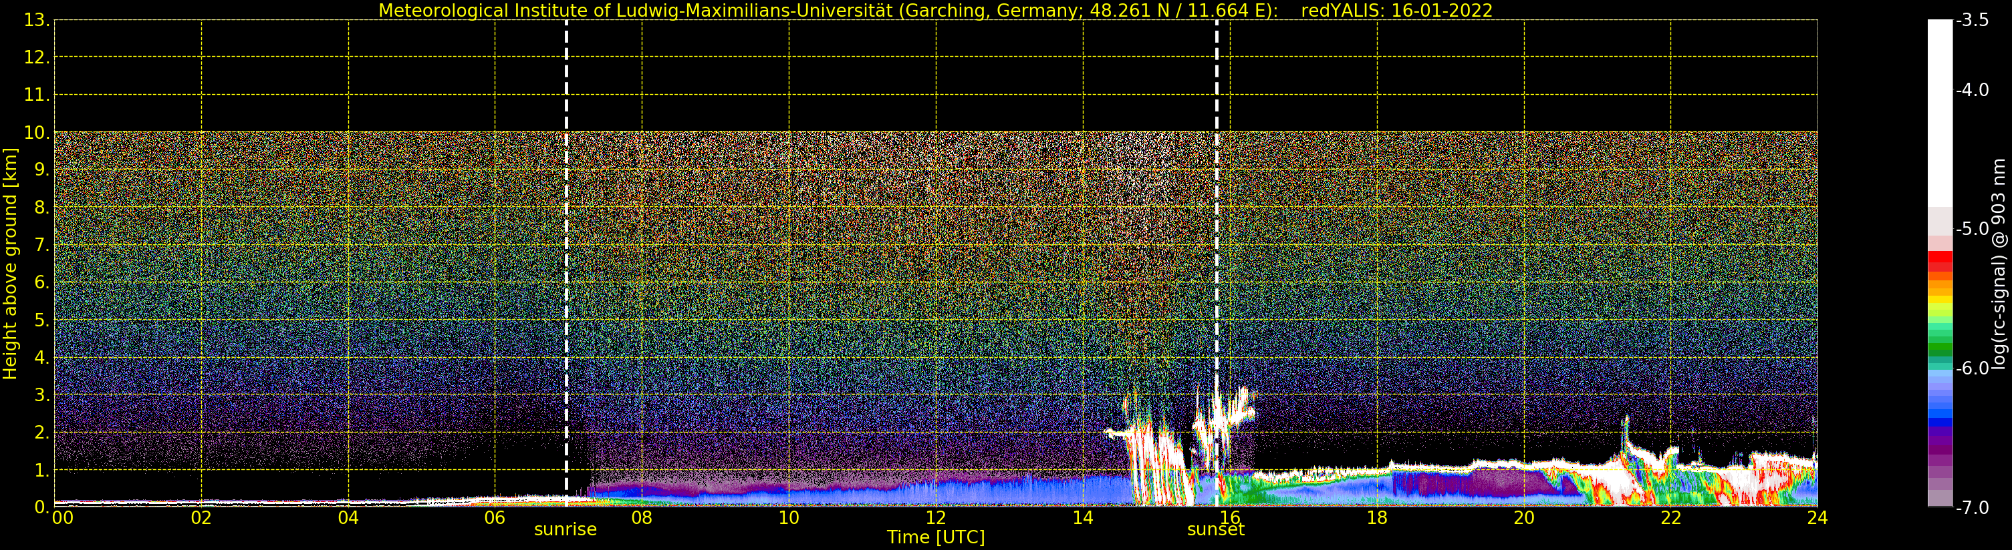Click the '10' time axis tick label
The image size is (2012, 550).
[789, 518]
